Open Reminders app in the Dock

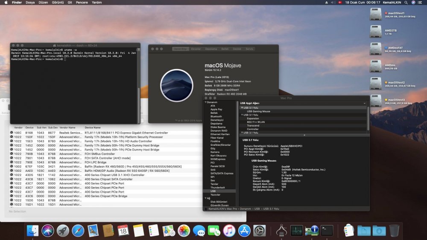point(154,231)
